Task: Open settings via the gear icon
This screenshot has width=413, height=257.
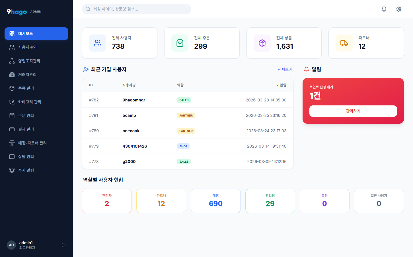Action: (x=398, y=9)
